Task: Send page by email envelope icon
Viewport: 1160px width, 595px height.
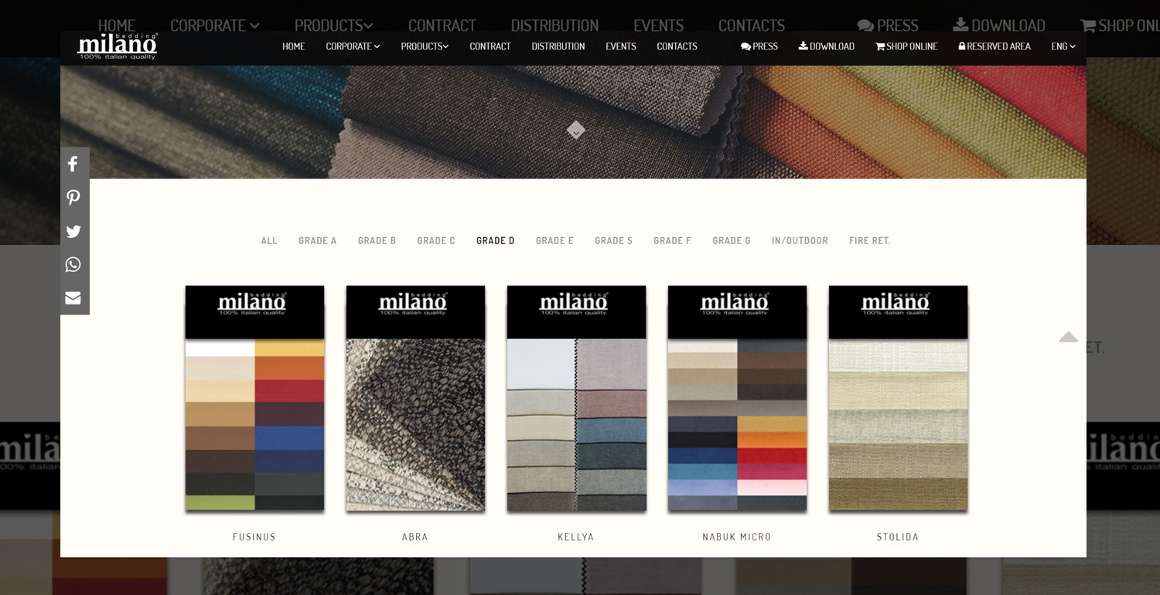Action: (x=73, y=298)
